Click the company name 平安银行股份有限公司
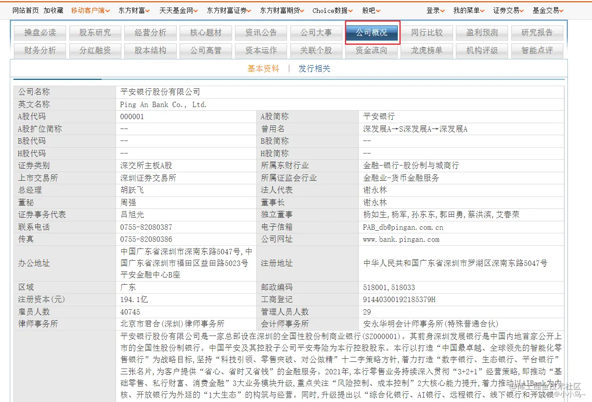592x402 pixels. coord(160,92)
